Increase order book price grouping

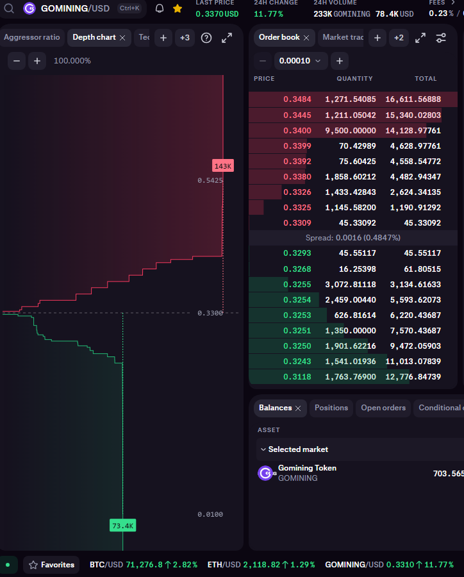click(x=340, y=61)
